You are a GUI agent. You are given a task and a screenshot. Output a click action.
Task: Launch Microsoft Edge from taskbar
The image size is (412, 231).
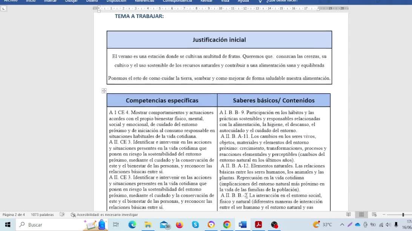click(132, 225)
